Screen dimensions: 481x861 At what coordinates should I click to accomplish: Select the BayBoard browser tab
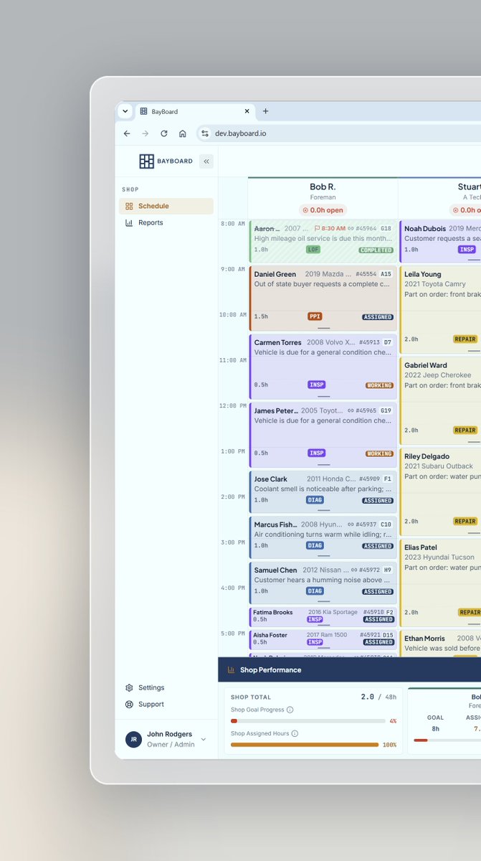(x=194, y=111)
